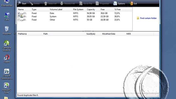The height and width of the screenshot is (99, 176).
Task: Sort by Volume Label column header
Action: [x=56, y=9]
